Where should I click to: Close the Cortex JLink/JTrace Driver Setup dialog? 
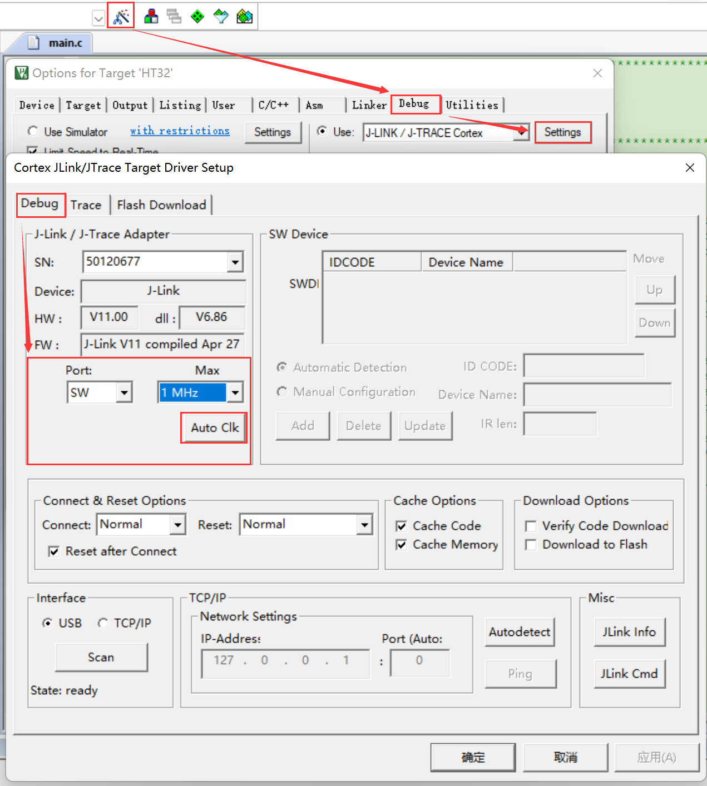[690, 168]
